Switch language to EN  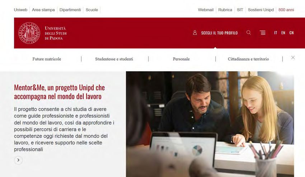tap(283, 33)
